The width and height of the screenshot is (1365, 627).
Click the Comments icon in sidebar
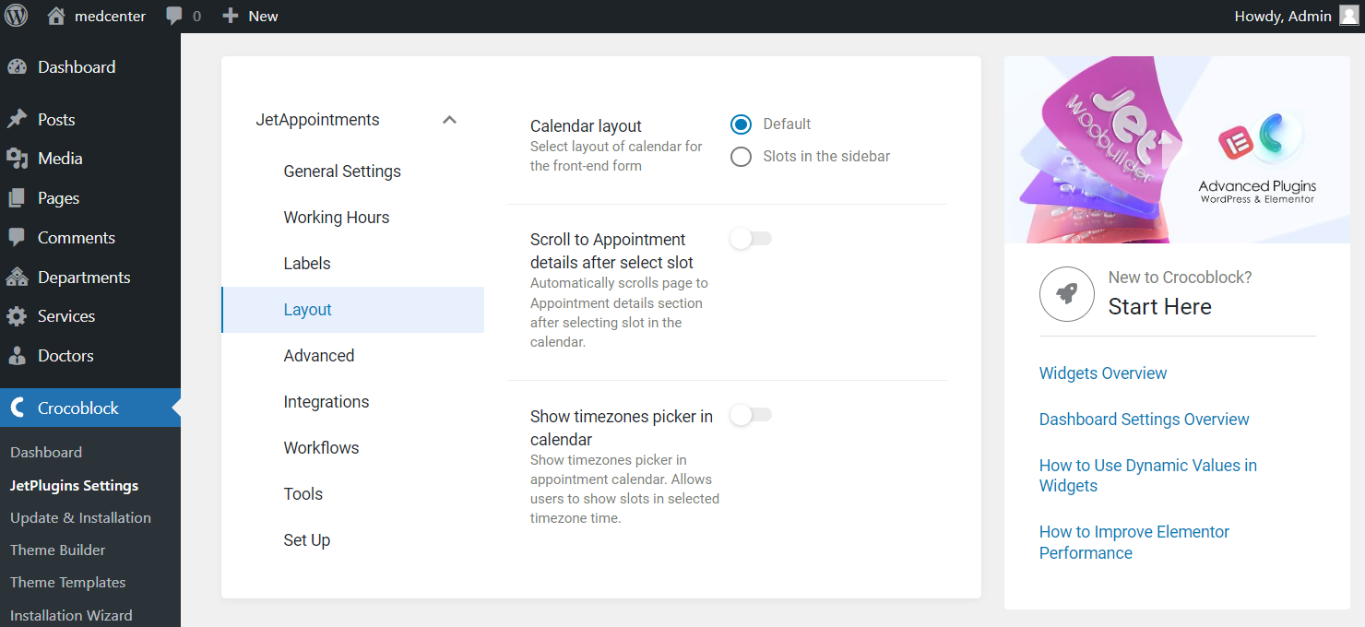(x=17, y=238)
